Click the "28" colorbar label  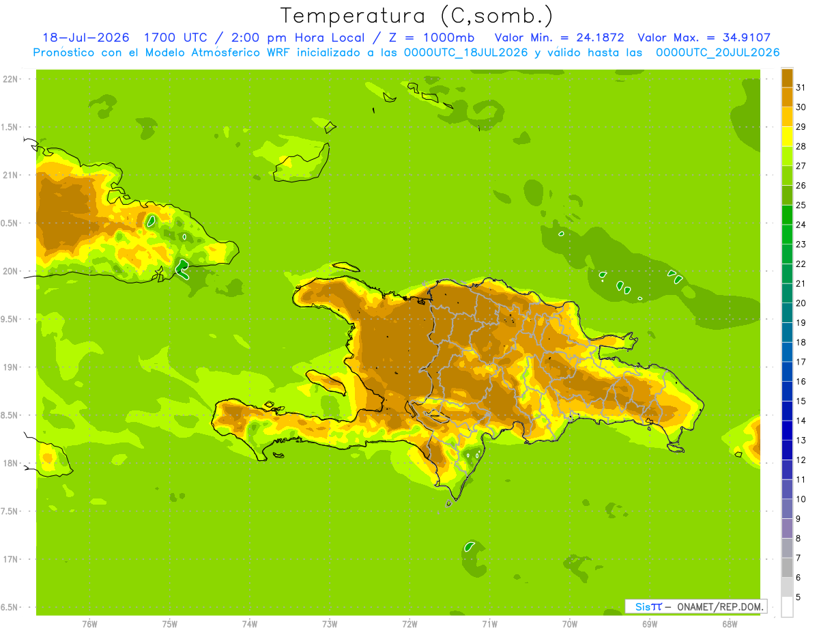[801, 146]
